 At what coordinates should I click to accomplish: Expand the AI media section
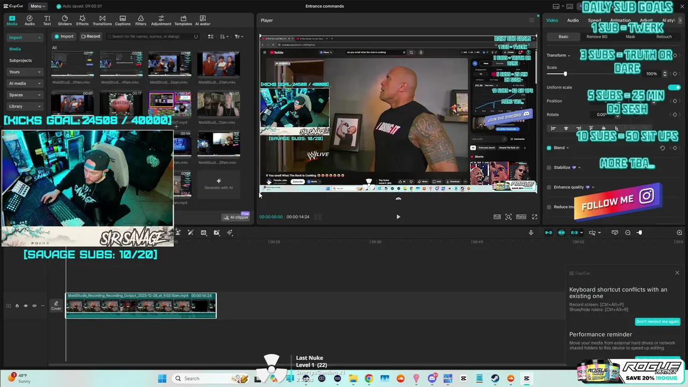(x=24, y=83)
